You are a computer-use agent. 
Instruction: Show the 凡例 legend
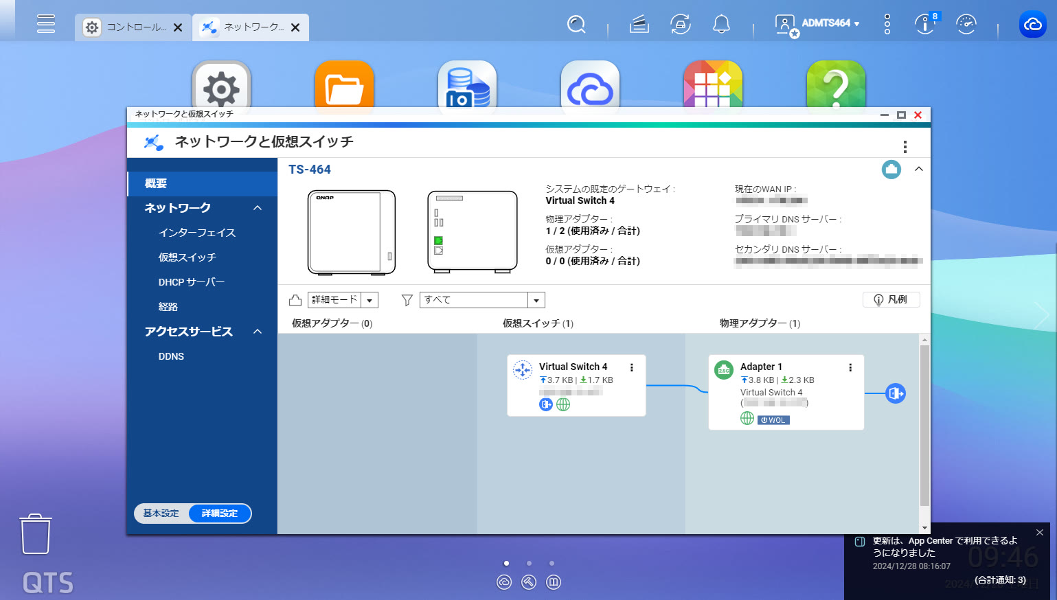891,299
